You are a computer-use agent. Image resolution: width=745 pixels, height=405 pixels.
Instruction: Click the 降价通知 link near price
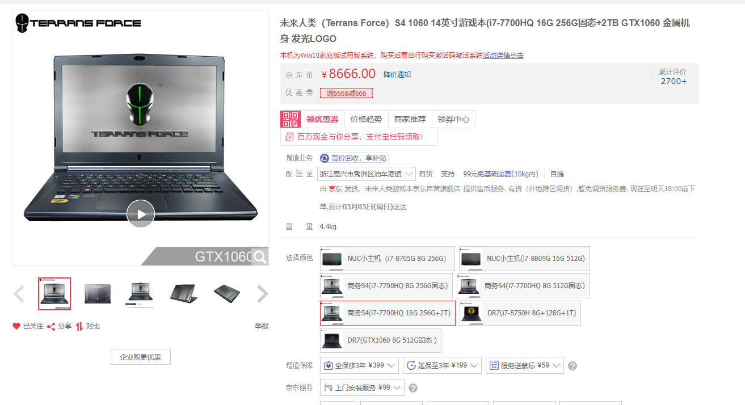pos(397,74)
